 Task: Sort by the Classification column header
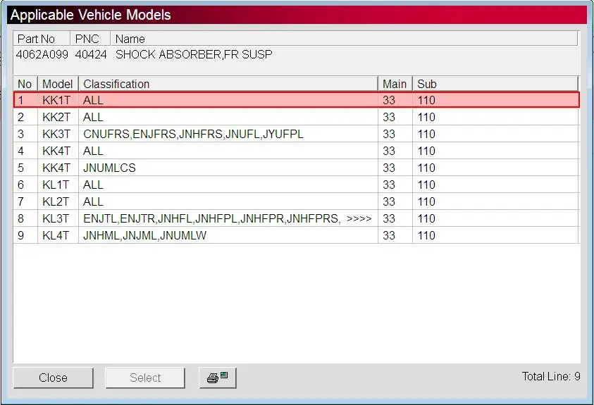(228, 84)
